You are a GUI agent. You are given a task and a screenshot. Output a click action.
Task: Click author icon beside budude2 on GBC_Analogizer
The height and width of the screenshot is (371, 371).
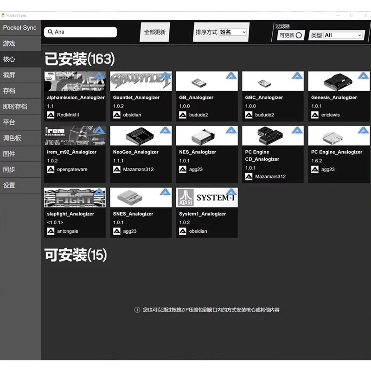[x=249, y=115]
